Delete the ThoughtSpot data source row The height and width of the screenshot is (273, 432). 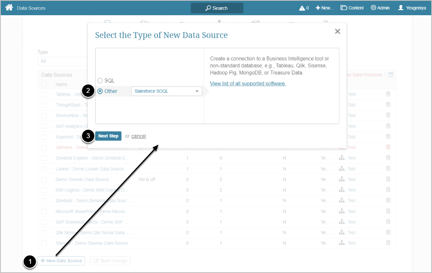(388, 105)
